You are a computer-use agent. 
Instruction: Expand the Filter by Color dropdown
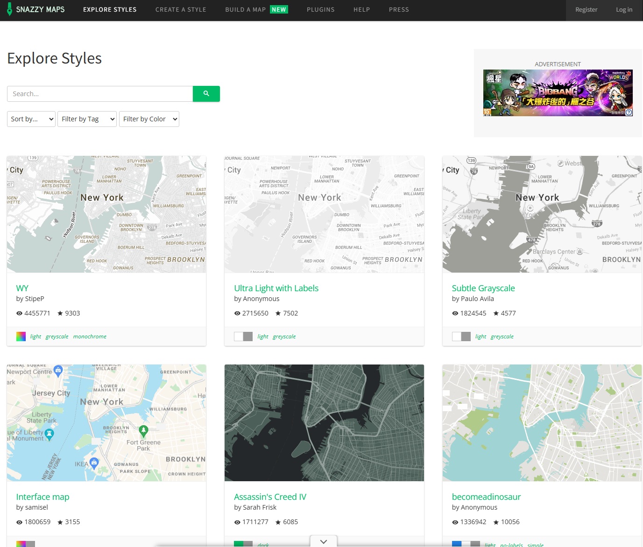(x=149, y=119)
